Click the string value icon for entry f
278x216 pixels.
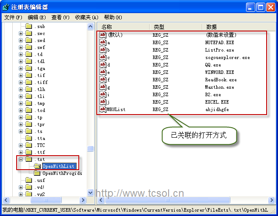click(103, 80)
